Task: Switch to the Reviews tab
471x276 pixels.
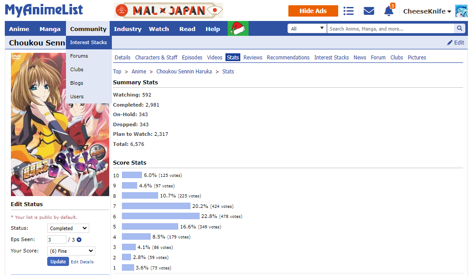Action: coord(253,58)
